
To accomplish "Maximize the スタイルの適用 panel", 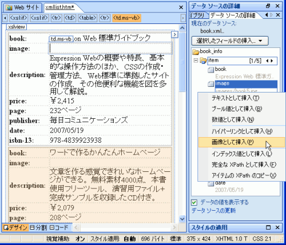I will coord(268,227).
